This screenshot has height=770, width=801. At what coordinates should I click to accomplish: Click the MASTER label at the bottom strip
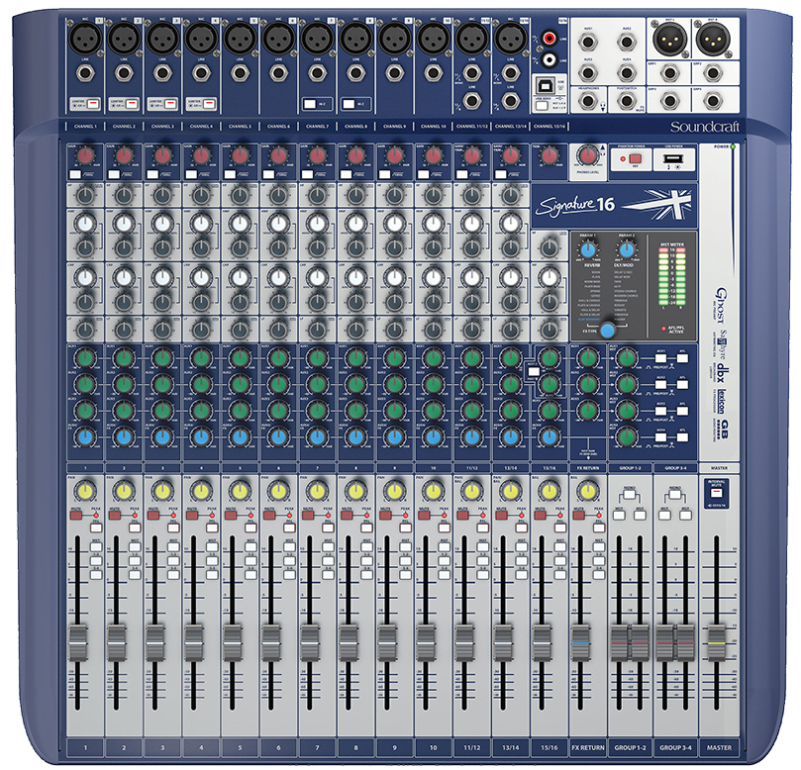(x=718, y=748)
